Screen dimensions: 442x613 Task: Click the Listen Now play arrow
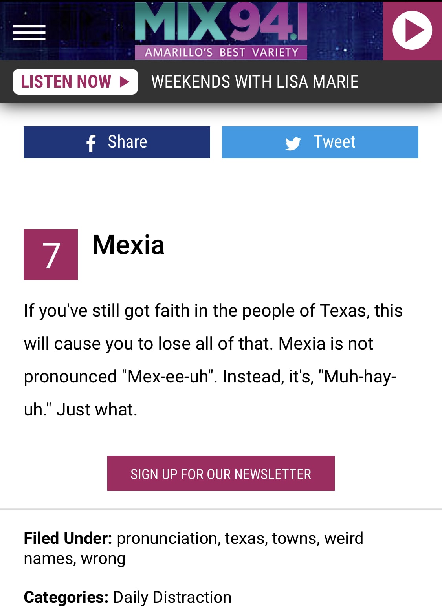click(x=125, y=82)
